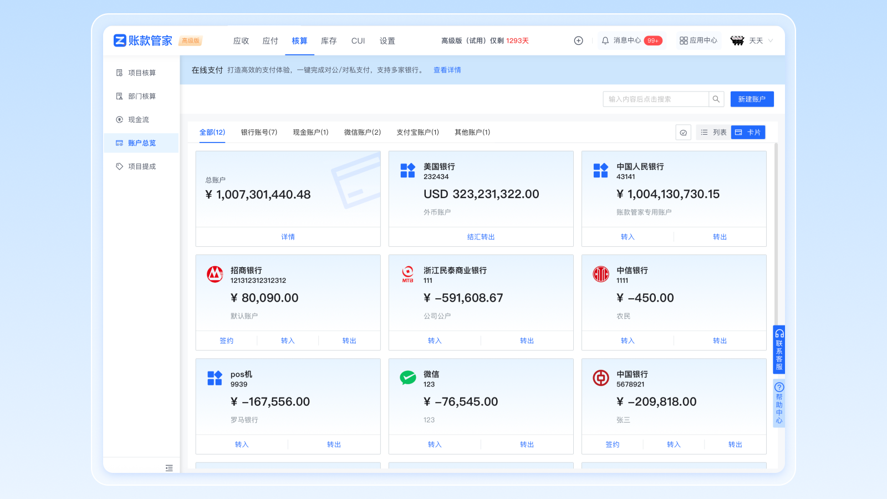Click the plus circle icon in header
This screenshot has height=499, width=887.
click(x=578, y=40)
